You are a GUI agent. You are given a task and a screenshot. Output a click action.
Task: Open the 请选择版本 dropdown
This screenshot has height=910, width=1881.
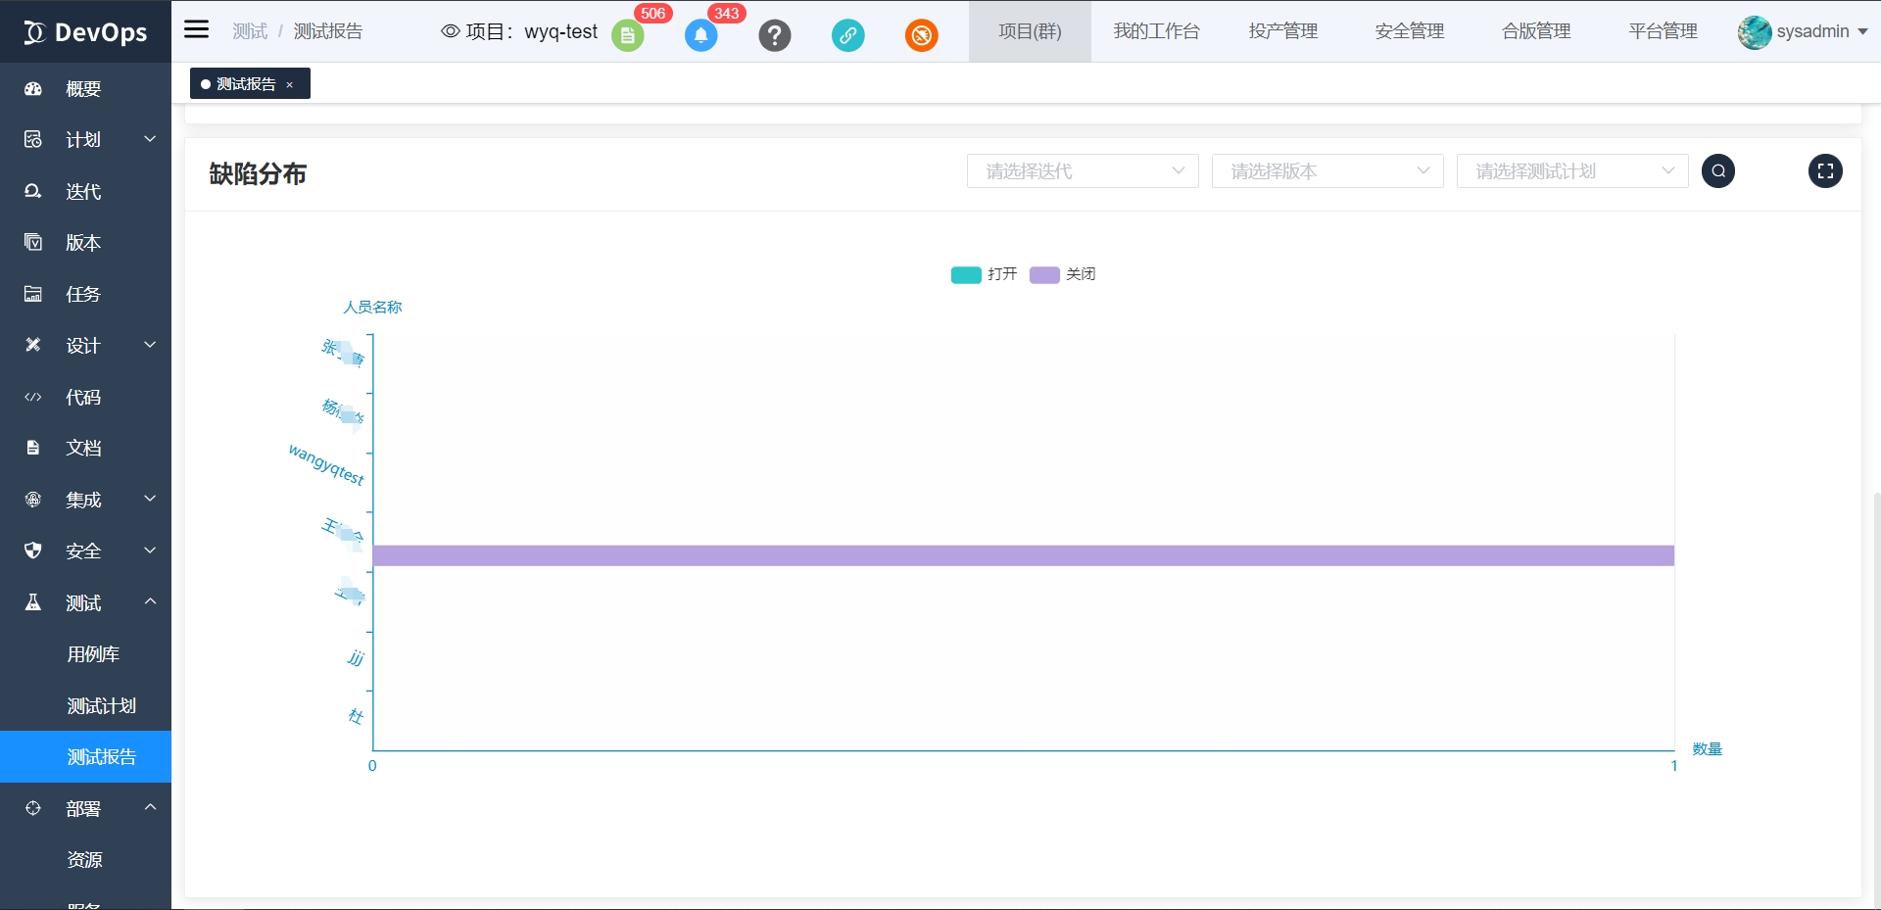coord(1326,170)
